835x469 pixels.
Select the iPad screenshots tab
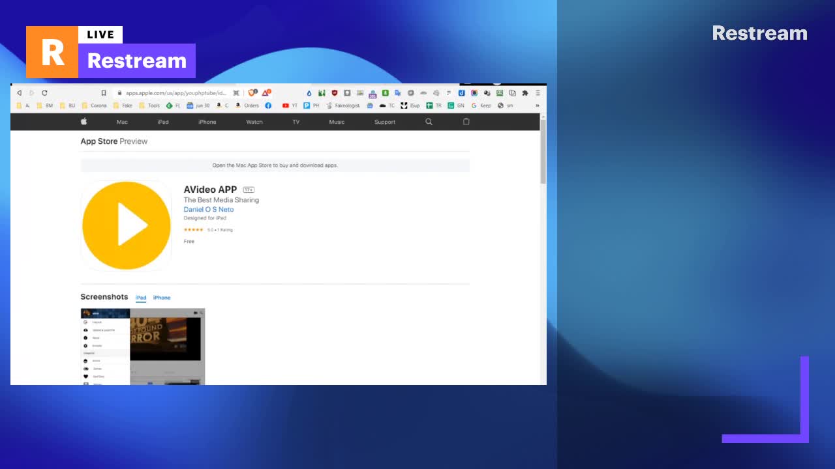(x=141, y=298)
